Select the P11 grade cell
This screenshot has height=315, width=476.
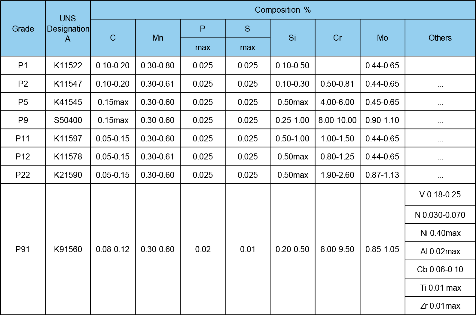(x=23, y=138)
